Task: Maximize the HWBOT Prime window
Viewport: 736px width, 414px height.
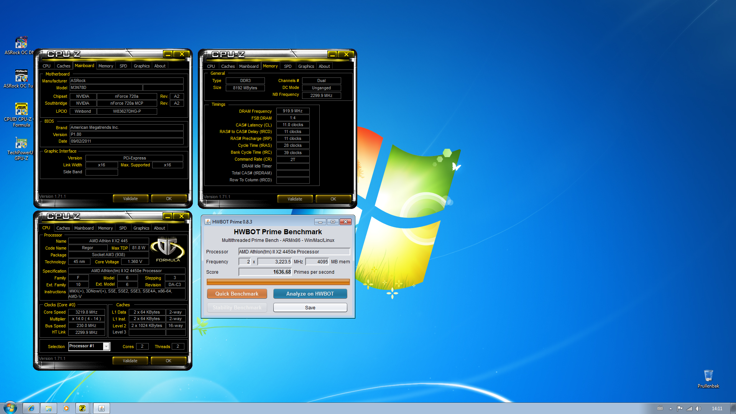Action: [333, 222]
